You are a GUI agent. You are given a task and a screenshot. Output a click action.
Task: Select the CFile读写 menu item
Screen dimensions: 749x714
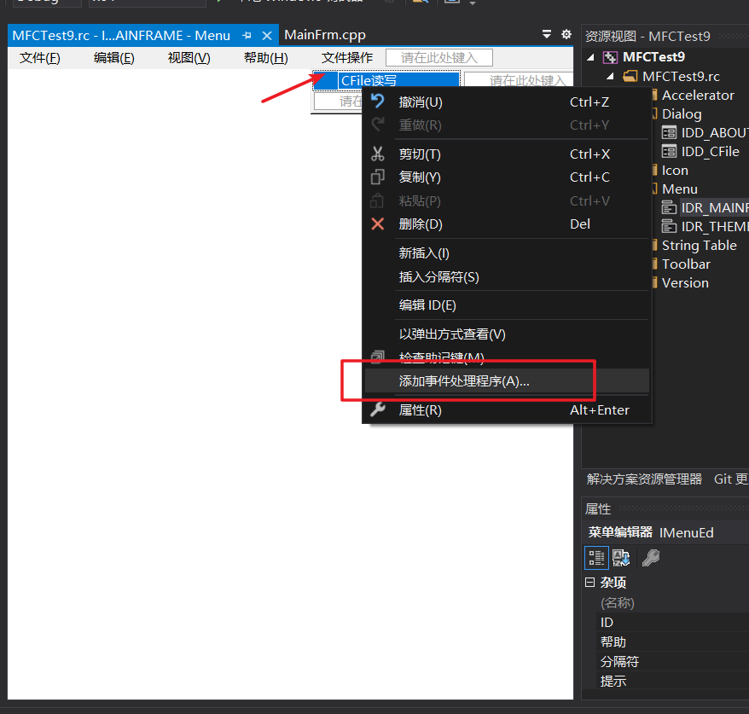click(x=386, y=80)
